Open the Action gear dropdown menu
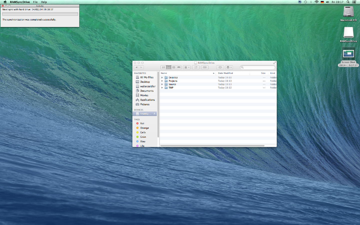360x225 pixels. [x=229, y=67]
